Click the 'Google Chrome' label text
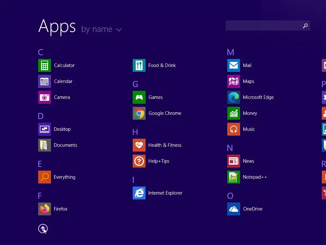 [165, 113]
